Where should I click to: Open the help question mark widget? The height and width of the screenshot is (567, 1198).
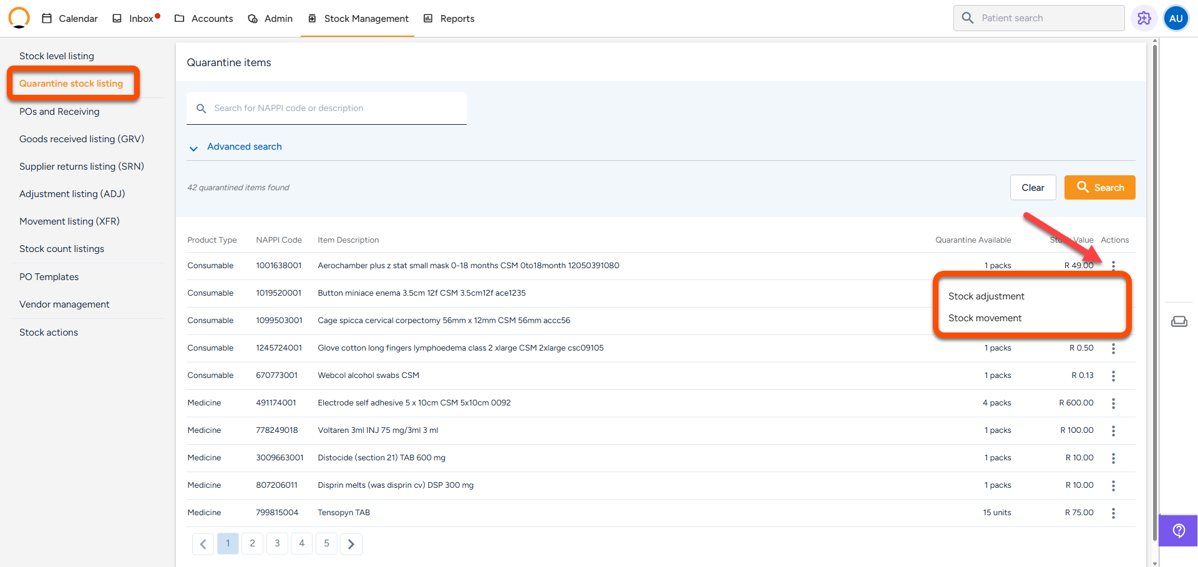coord(1178,531)
